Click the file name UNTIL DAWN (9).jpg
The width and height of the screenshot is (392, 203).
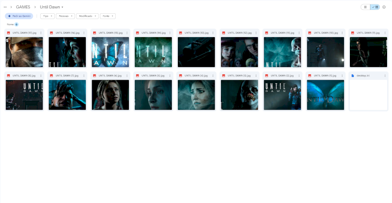(x=368, y=33)
